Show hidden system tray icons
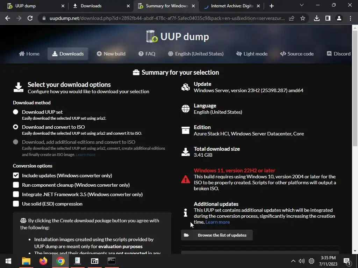Screen dimensions: 358x268 (293, 261)
